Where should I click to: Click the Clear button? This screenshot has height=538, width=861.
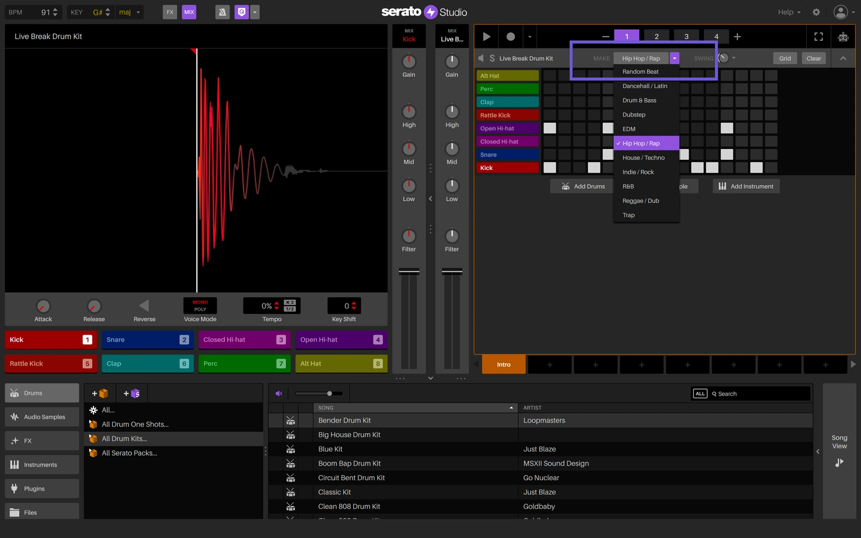(814, 58)
